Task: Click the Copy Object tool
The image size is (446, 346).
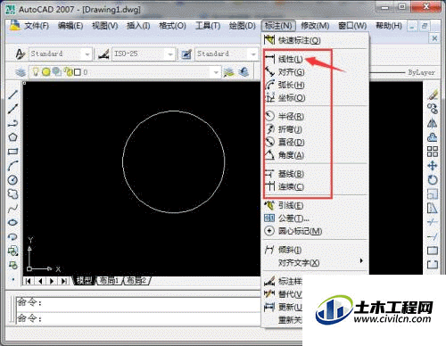Action: (433, 109)
